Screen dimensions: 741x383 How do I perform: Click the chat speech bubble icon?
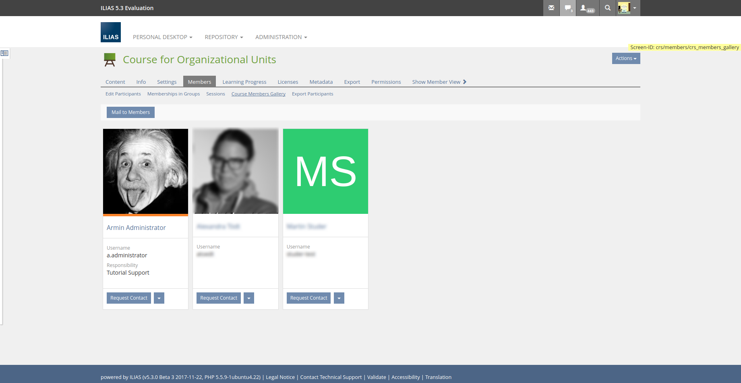(568, 8)
